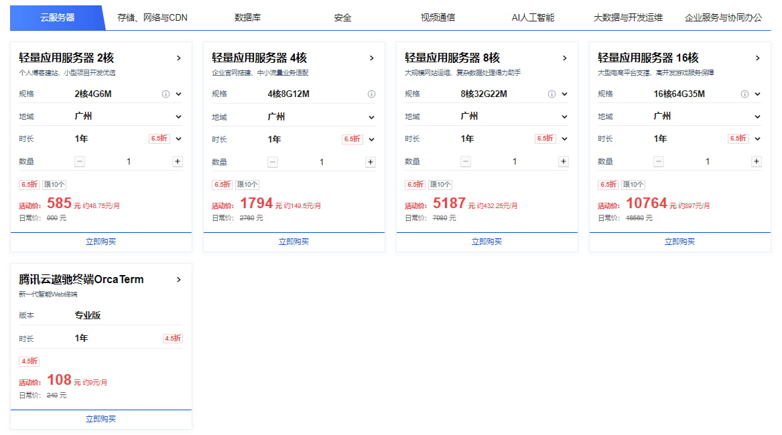
Task: Open the 轻量应用服务器 2核 detail arrow
Action: [180, 58]
